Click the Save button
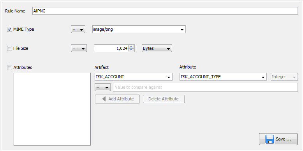Image resolution: width=303 pixels, height=151 pixels. [x=278, y=139]
